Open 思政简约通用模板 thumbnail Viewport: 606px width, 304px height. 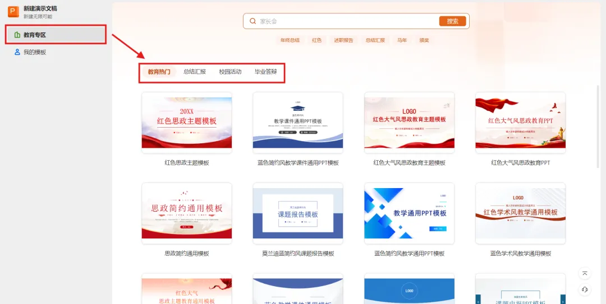187,213
